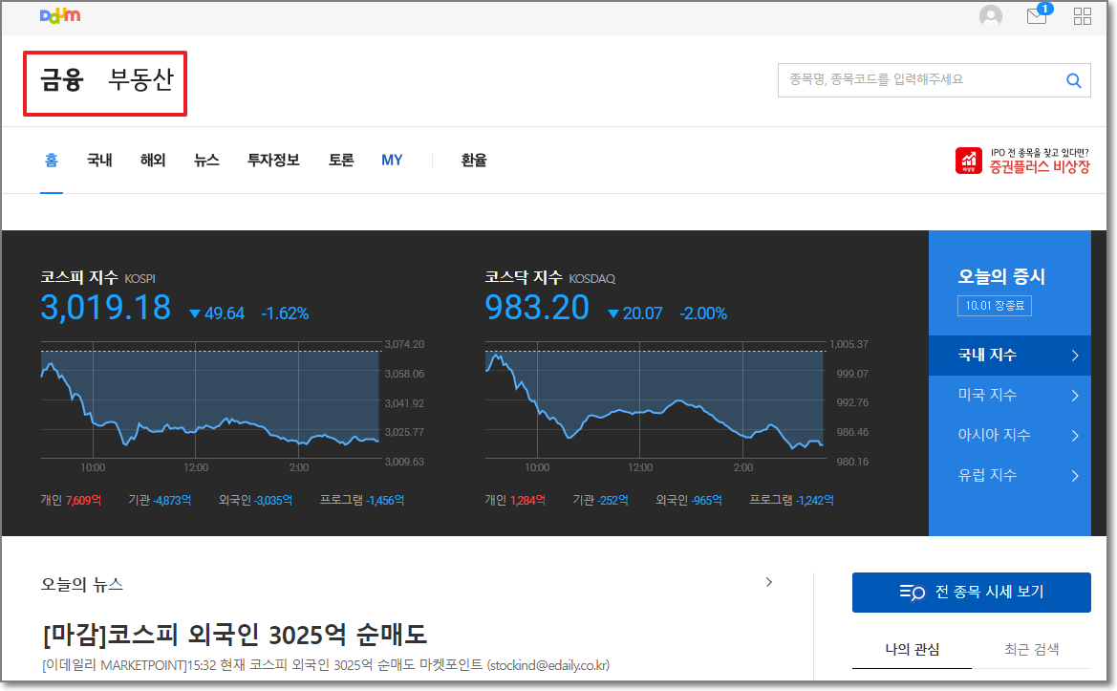Click KOSPI 기관 -4,873억 figure
Screen dimensions: 1117x691
160,501
